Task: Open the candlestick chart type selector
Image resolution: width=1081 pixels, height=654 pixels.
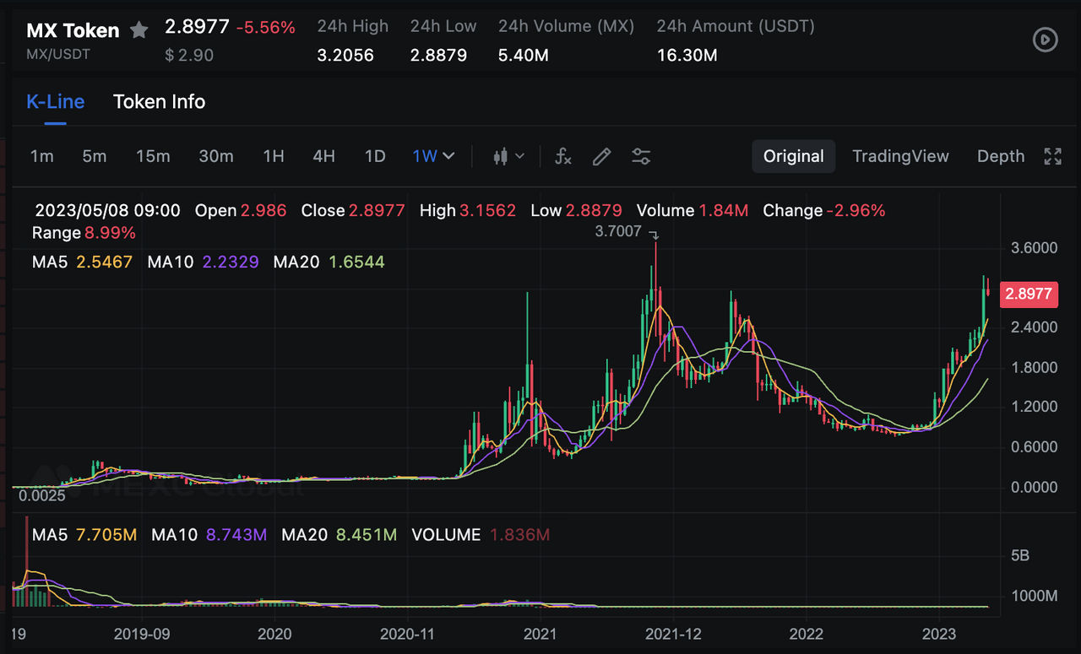Action: click(508, 156)
